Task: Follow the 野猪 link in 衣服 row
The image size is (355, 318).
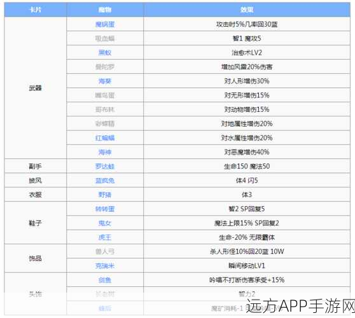Action: point(105,195)
